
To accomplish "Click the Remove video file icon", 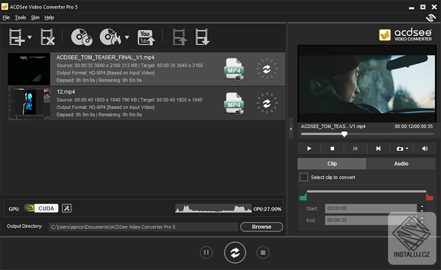I will click(48, 37).
